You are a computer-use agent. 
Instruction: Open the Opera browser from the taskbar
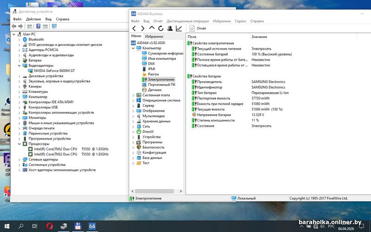point(50,226)
